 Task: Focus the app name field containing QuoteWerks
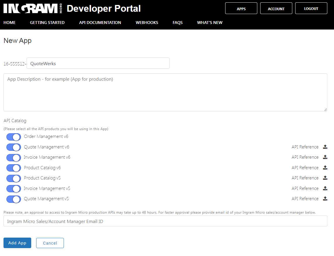coord(98,63)
